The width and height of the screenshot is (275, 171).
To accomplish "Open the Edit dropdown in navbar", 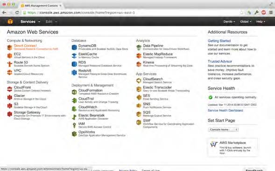I will point(51,21).
